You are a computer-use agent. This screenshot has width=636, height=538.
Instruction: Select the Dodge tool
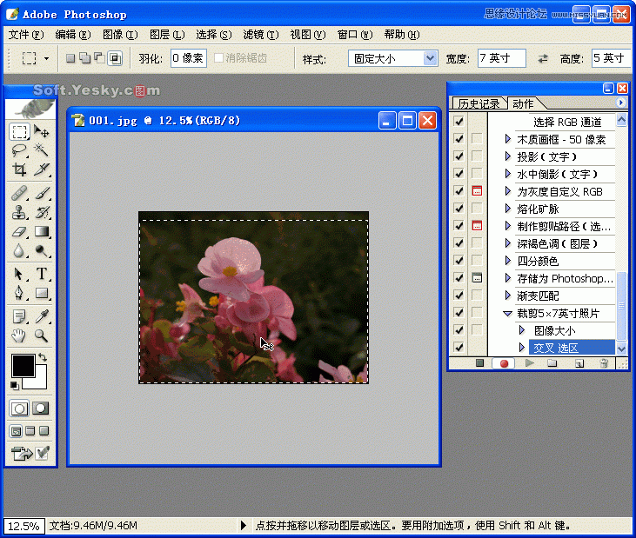coord(42,251)
